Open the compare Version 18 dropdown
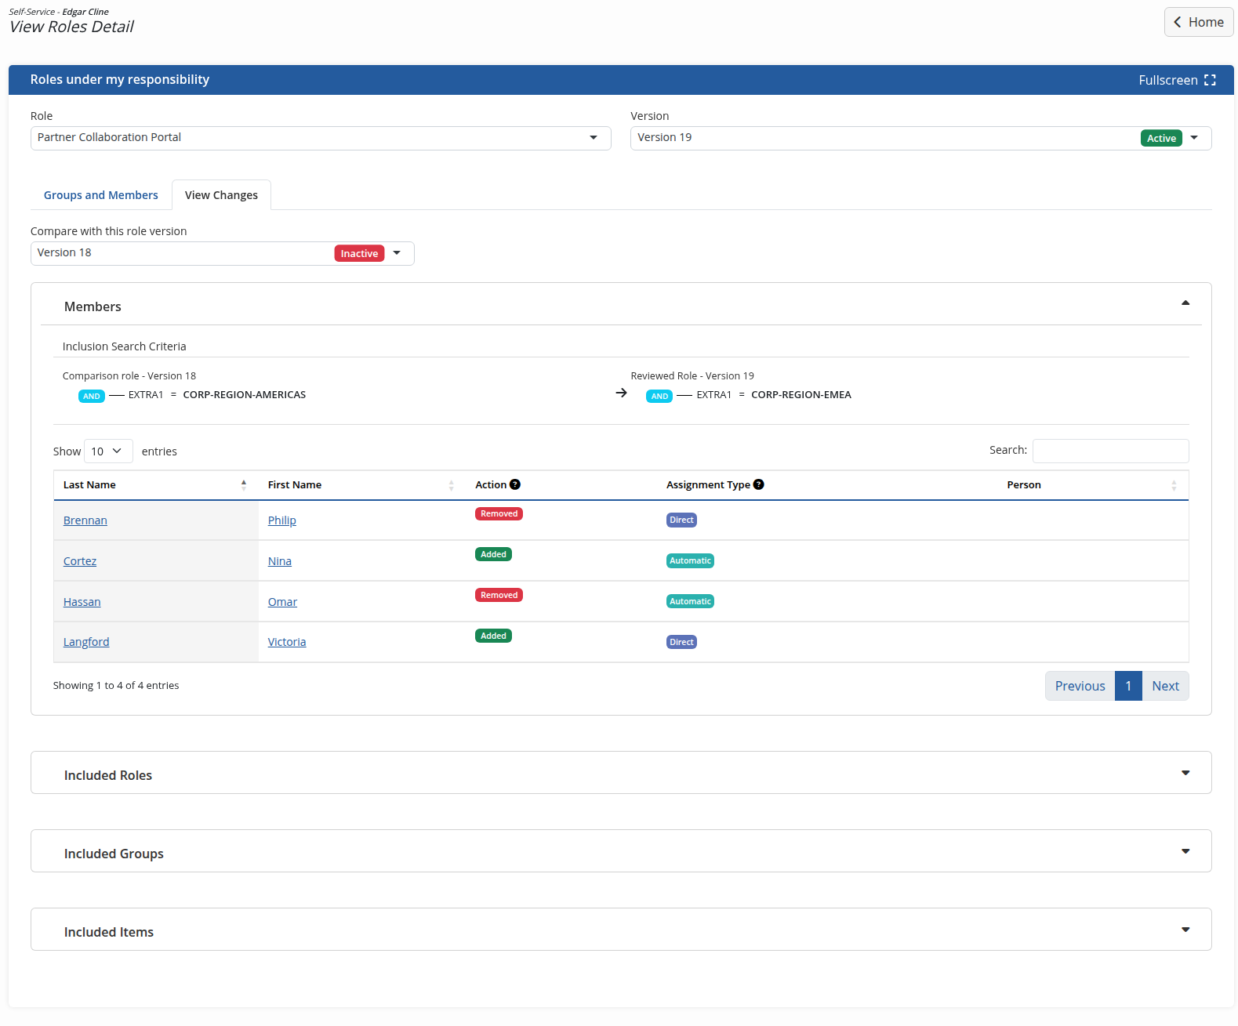Screen dimensions: 1238x1026 (222, 253)
